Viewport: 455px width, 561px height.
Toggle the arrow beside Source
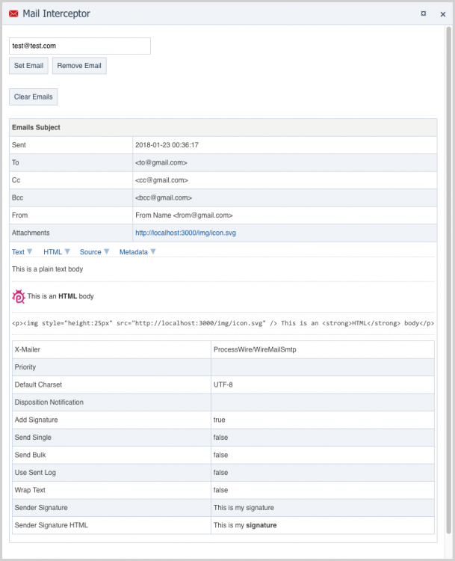pyautogui.click(x=106, y=252)
